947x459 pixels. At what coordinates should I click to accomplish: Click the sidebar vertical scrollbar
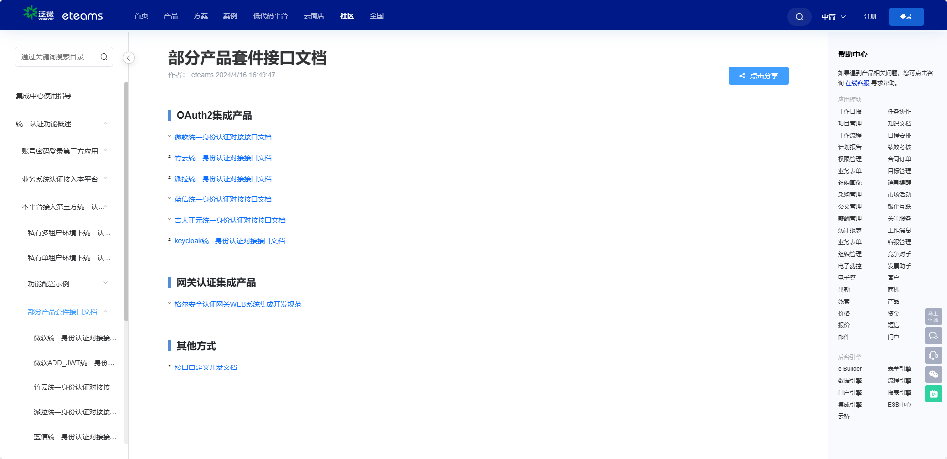pos(126,198)
